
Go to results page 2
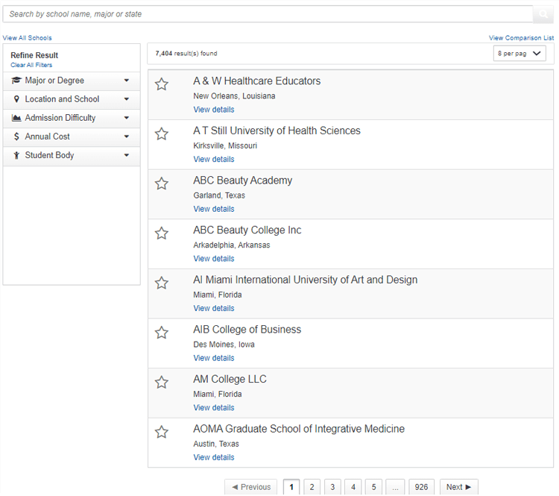coord(312,487)
